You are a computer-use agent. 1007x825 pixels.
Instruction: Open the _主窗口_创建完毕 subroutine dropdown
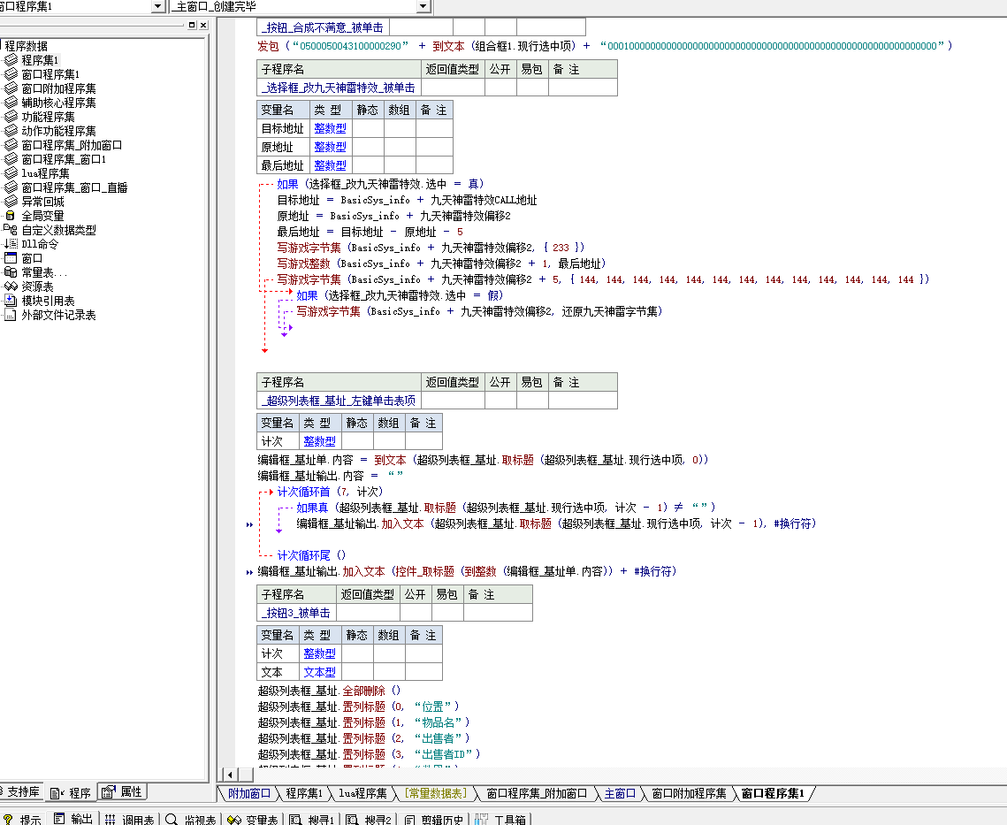tap(423, 6)
